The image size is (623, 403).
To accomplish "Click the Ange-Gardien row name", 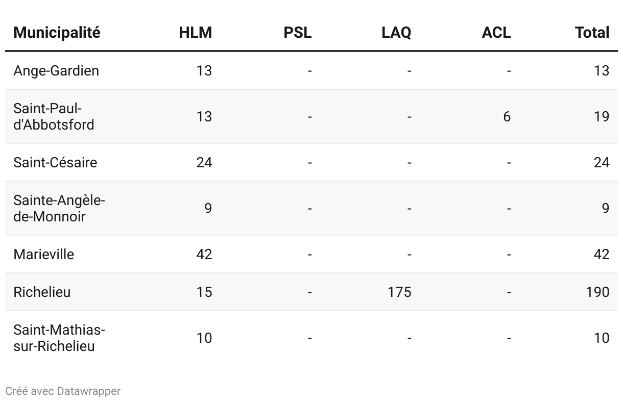I will click(56, 70).
